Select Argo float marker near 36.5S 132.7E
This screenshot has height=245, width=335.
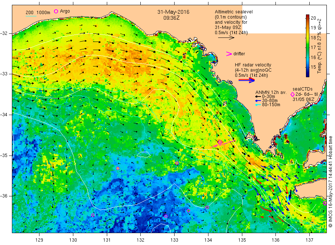pos(166,216)
